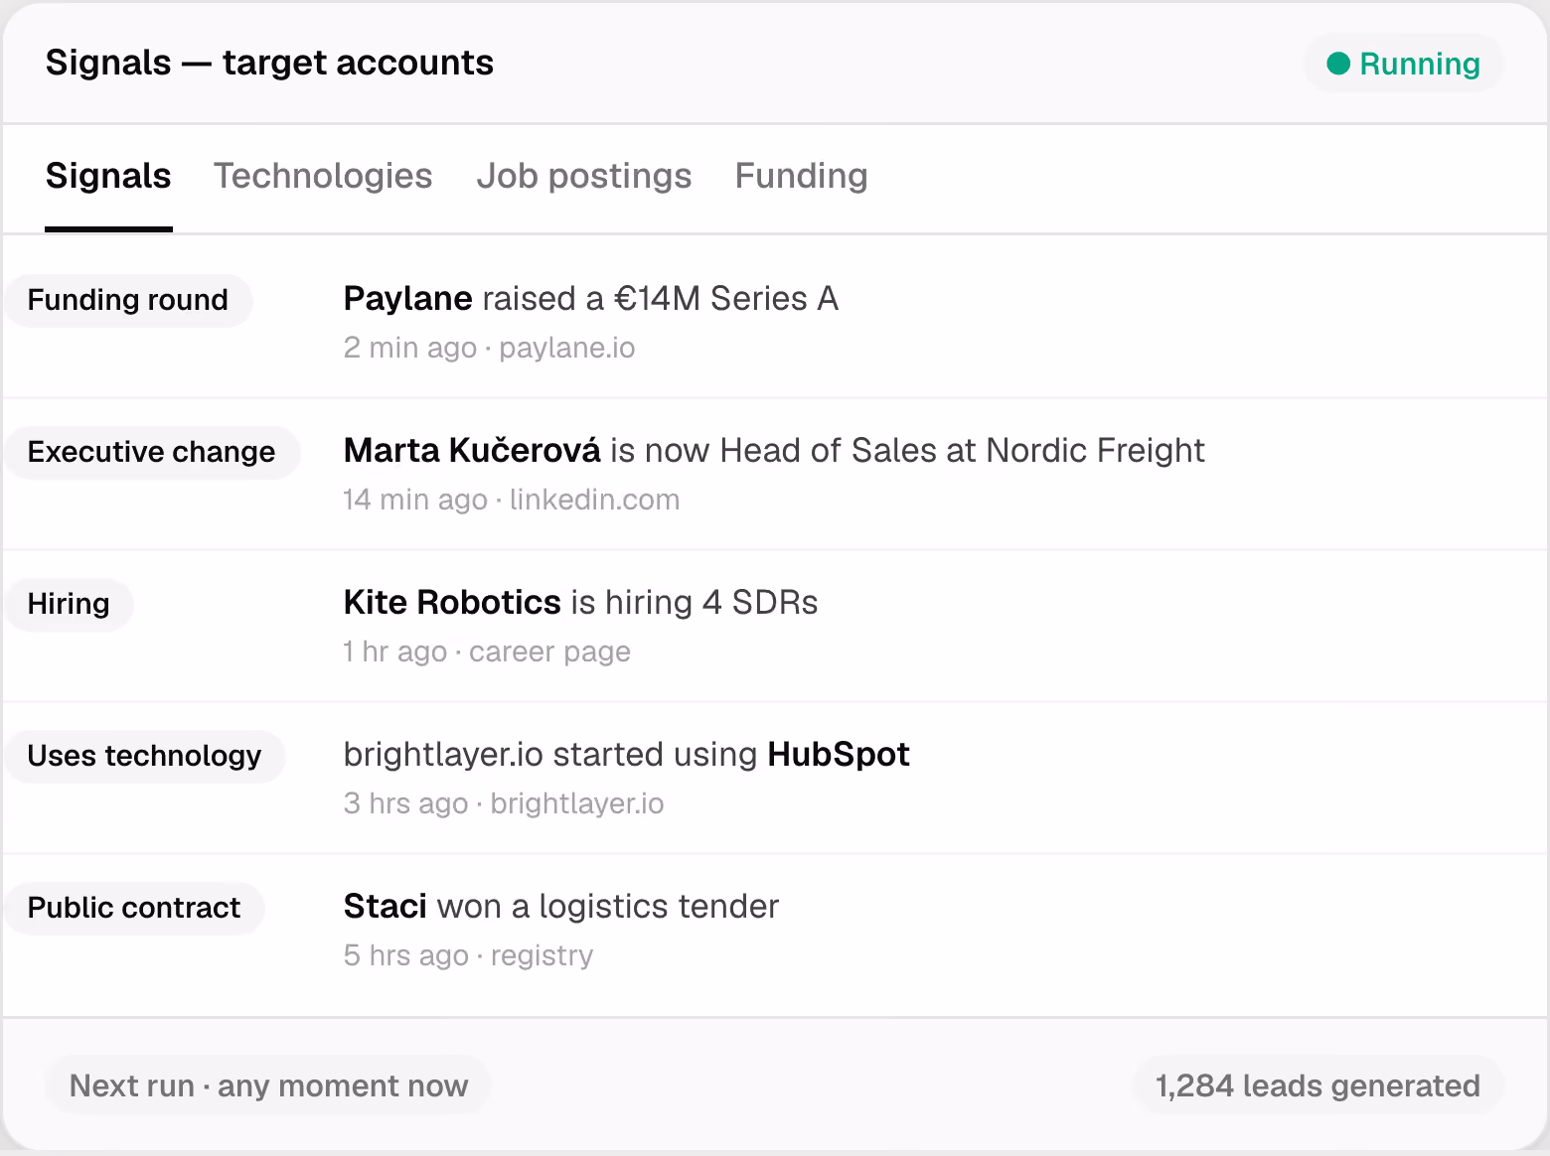Click the '1 hr ago · career page' source line
1550x1156 pixels.
[487, 651]
